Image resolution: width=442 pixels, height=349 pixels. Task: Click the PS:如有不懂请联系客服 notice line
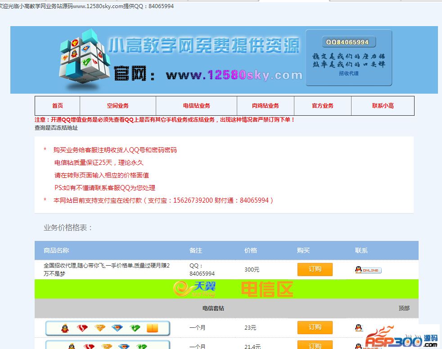point(105,188)
